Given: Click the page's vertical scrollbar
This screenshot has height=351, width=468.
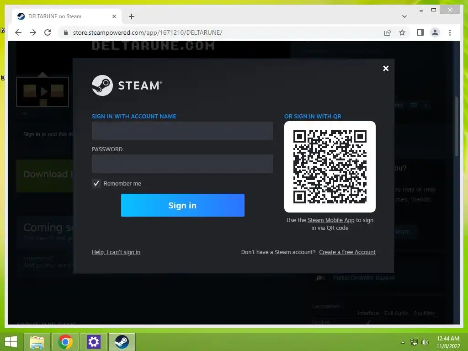Looking at the screenshot, I should coord(457,126).
